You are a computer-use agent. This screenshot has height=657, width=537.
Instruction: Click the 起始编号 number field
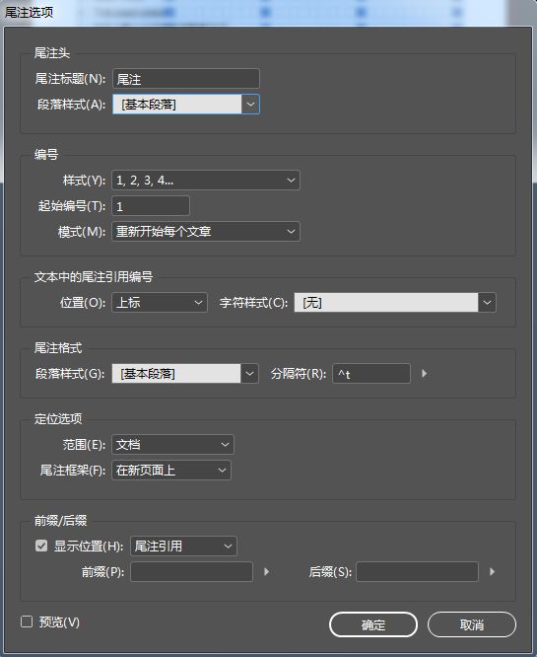(151, 206)
